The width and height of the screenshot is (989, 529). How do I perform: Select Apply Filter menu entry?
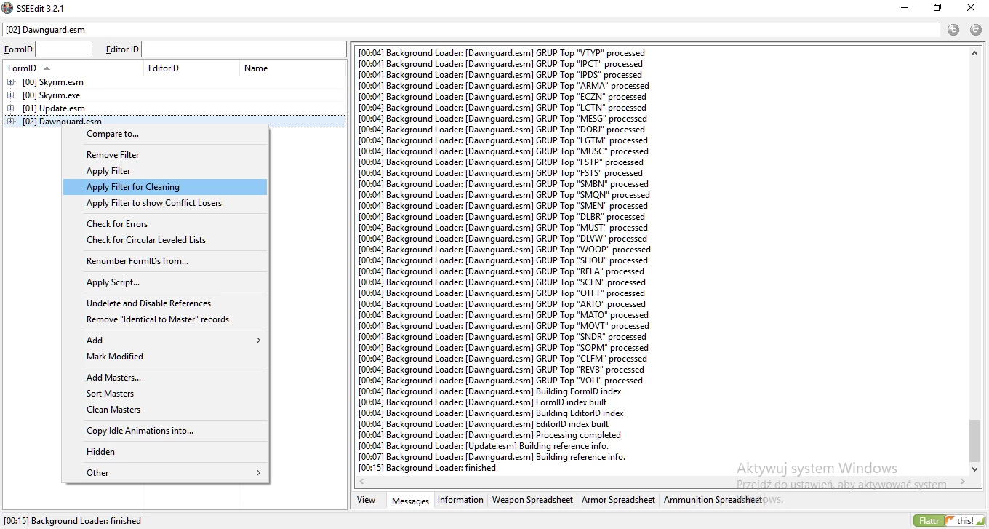165,171
